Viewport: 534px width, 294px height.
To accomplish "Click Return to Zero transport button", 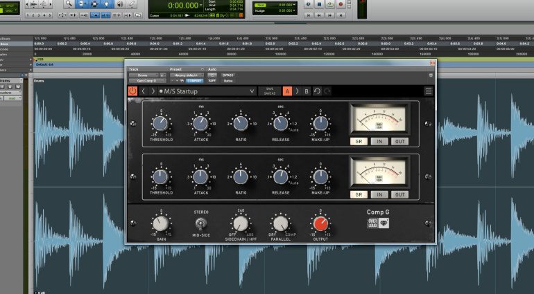I will click(x=309, y=15).
